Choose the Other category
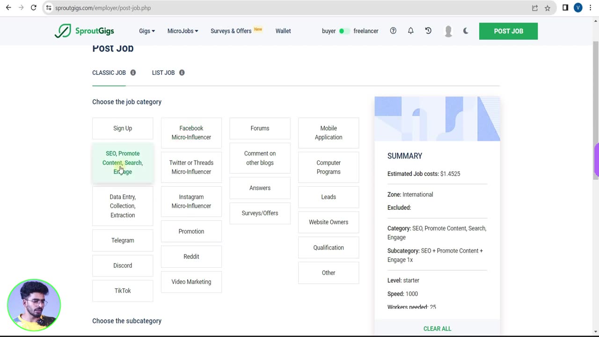This screenshot has width=599, height=337. [x=329, y=273]
